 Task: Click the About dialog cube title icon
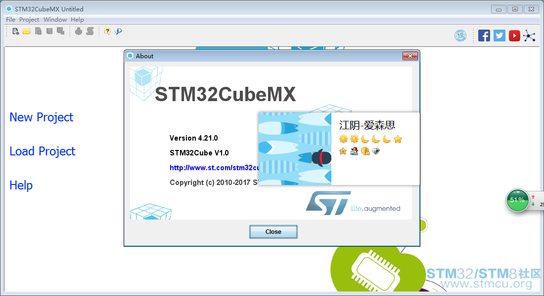[130, 56]
